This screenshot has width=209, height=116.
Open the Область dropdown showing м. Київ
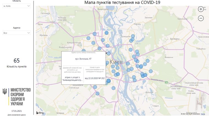click(16, 6)
